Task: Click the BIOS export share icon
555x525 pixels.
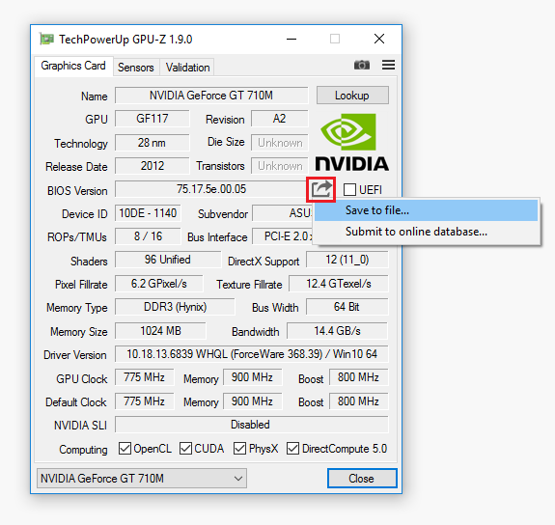Action: pyautogui.click(x=321, y=189)
